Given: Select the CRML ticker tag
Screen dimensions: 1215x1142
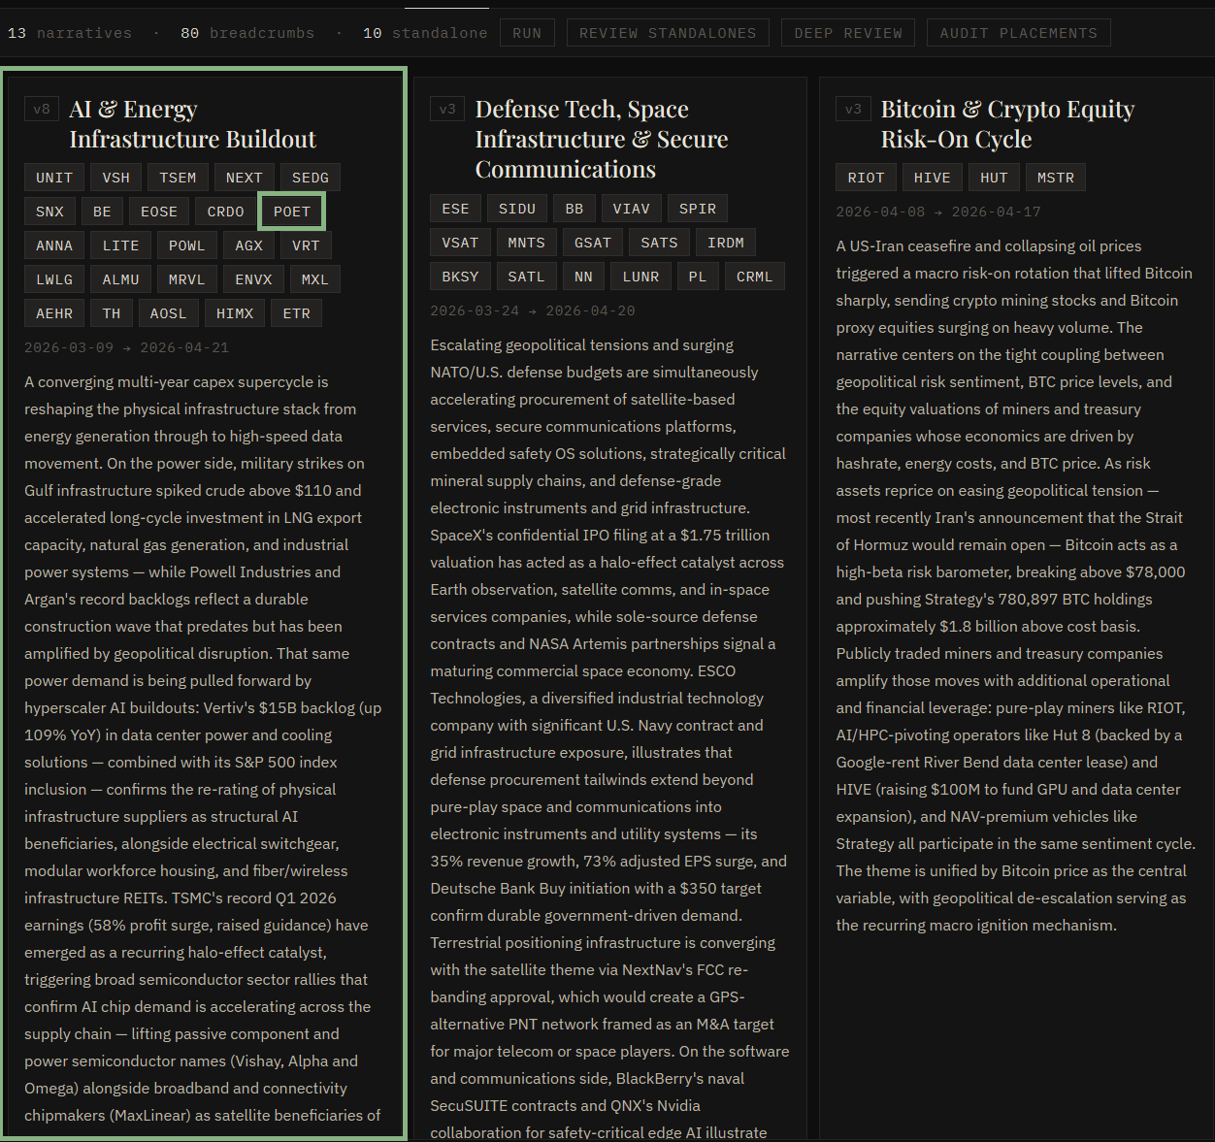Looking at the screenshot, I should click(x=755, y=277).
